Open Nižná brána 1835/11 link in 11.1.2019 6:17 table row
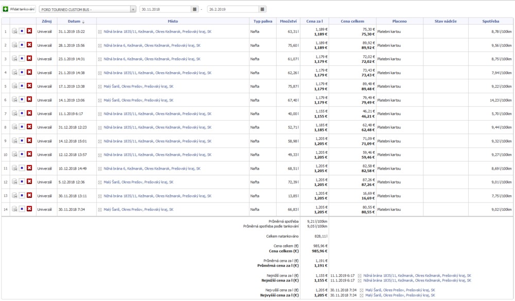The height and width of the screenshot is (301, 515). pyautogui.click(x=158, y=114)
